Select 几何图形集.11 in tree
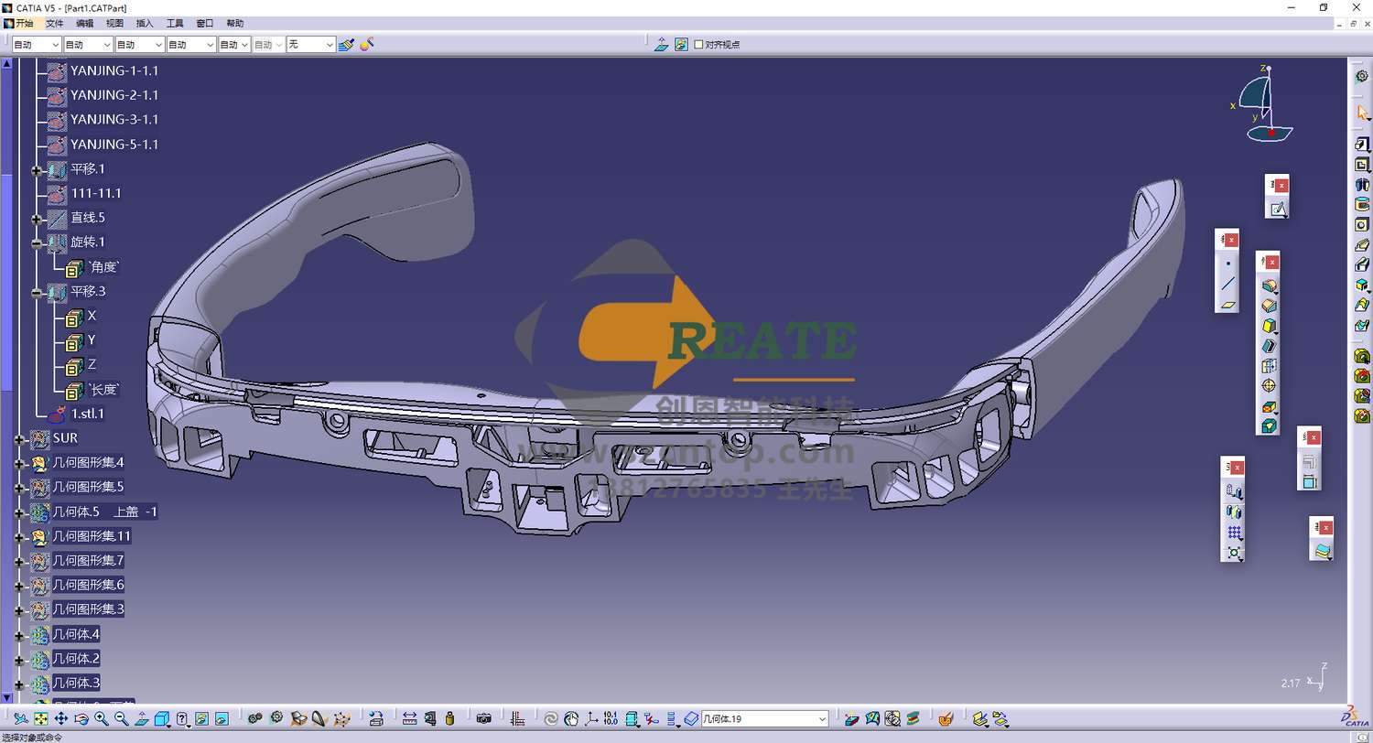 tap(92, 536)
